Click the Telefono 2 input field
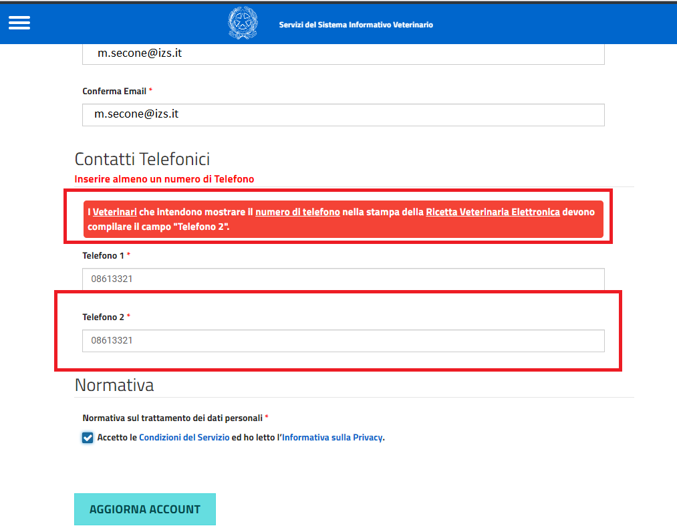The height and width of the screenshot is (530, 677). point(344,341)
